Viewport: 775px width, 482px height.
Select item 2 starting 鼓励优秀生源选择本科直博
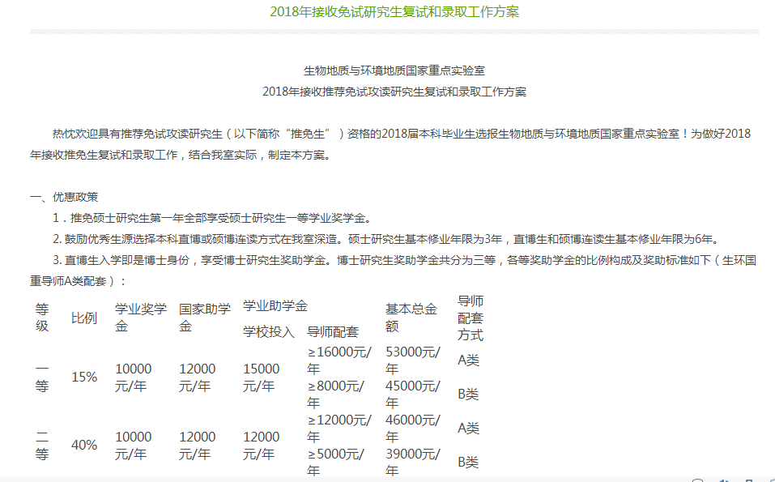click(386, 239)
